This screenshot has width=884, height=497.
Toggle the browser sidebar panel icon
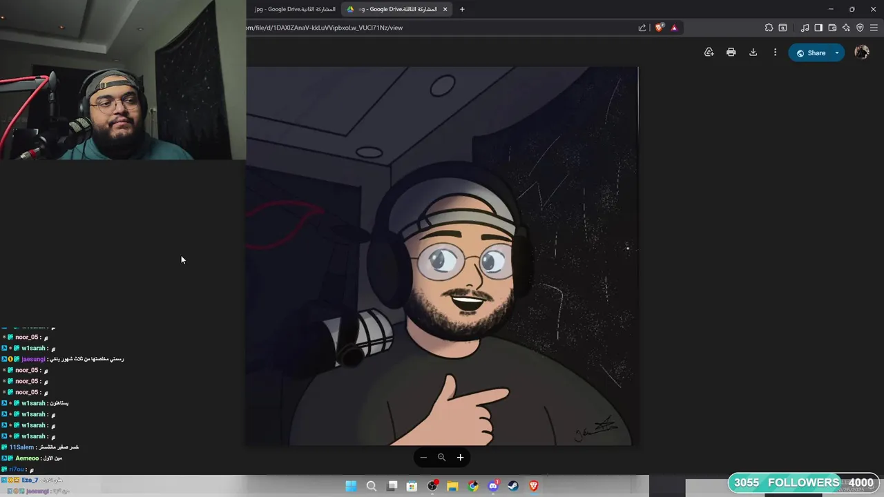click(x=818, y=28)
